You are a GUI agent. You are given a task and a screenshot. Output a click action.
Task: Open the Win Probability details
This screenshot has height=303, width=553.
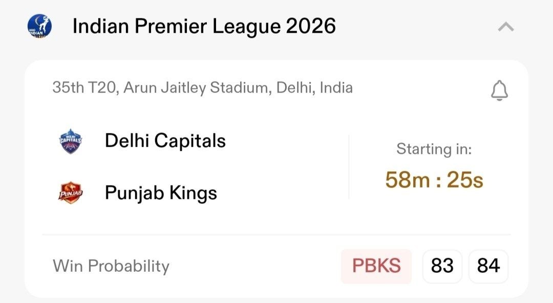point(111,266)
